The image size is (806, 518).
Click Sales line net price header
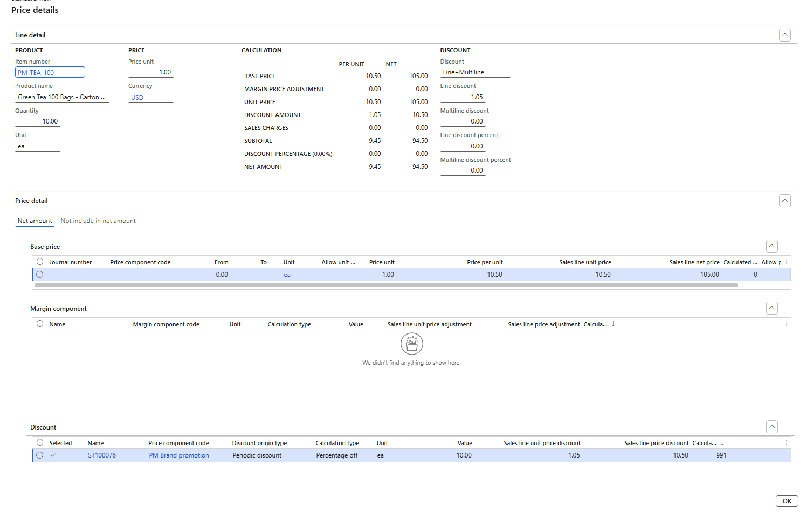click(x=694, y=262)
